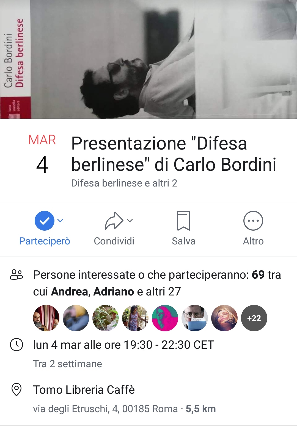Viewport: 297px width, 429px height.
Task: Open Tomo Libreria Caffè venue
Action: pyautogui.click(x=84, y=390)
